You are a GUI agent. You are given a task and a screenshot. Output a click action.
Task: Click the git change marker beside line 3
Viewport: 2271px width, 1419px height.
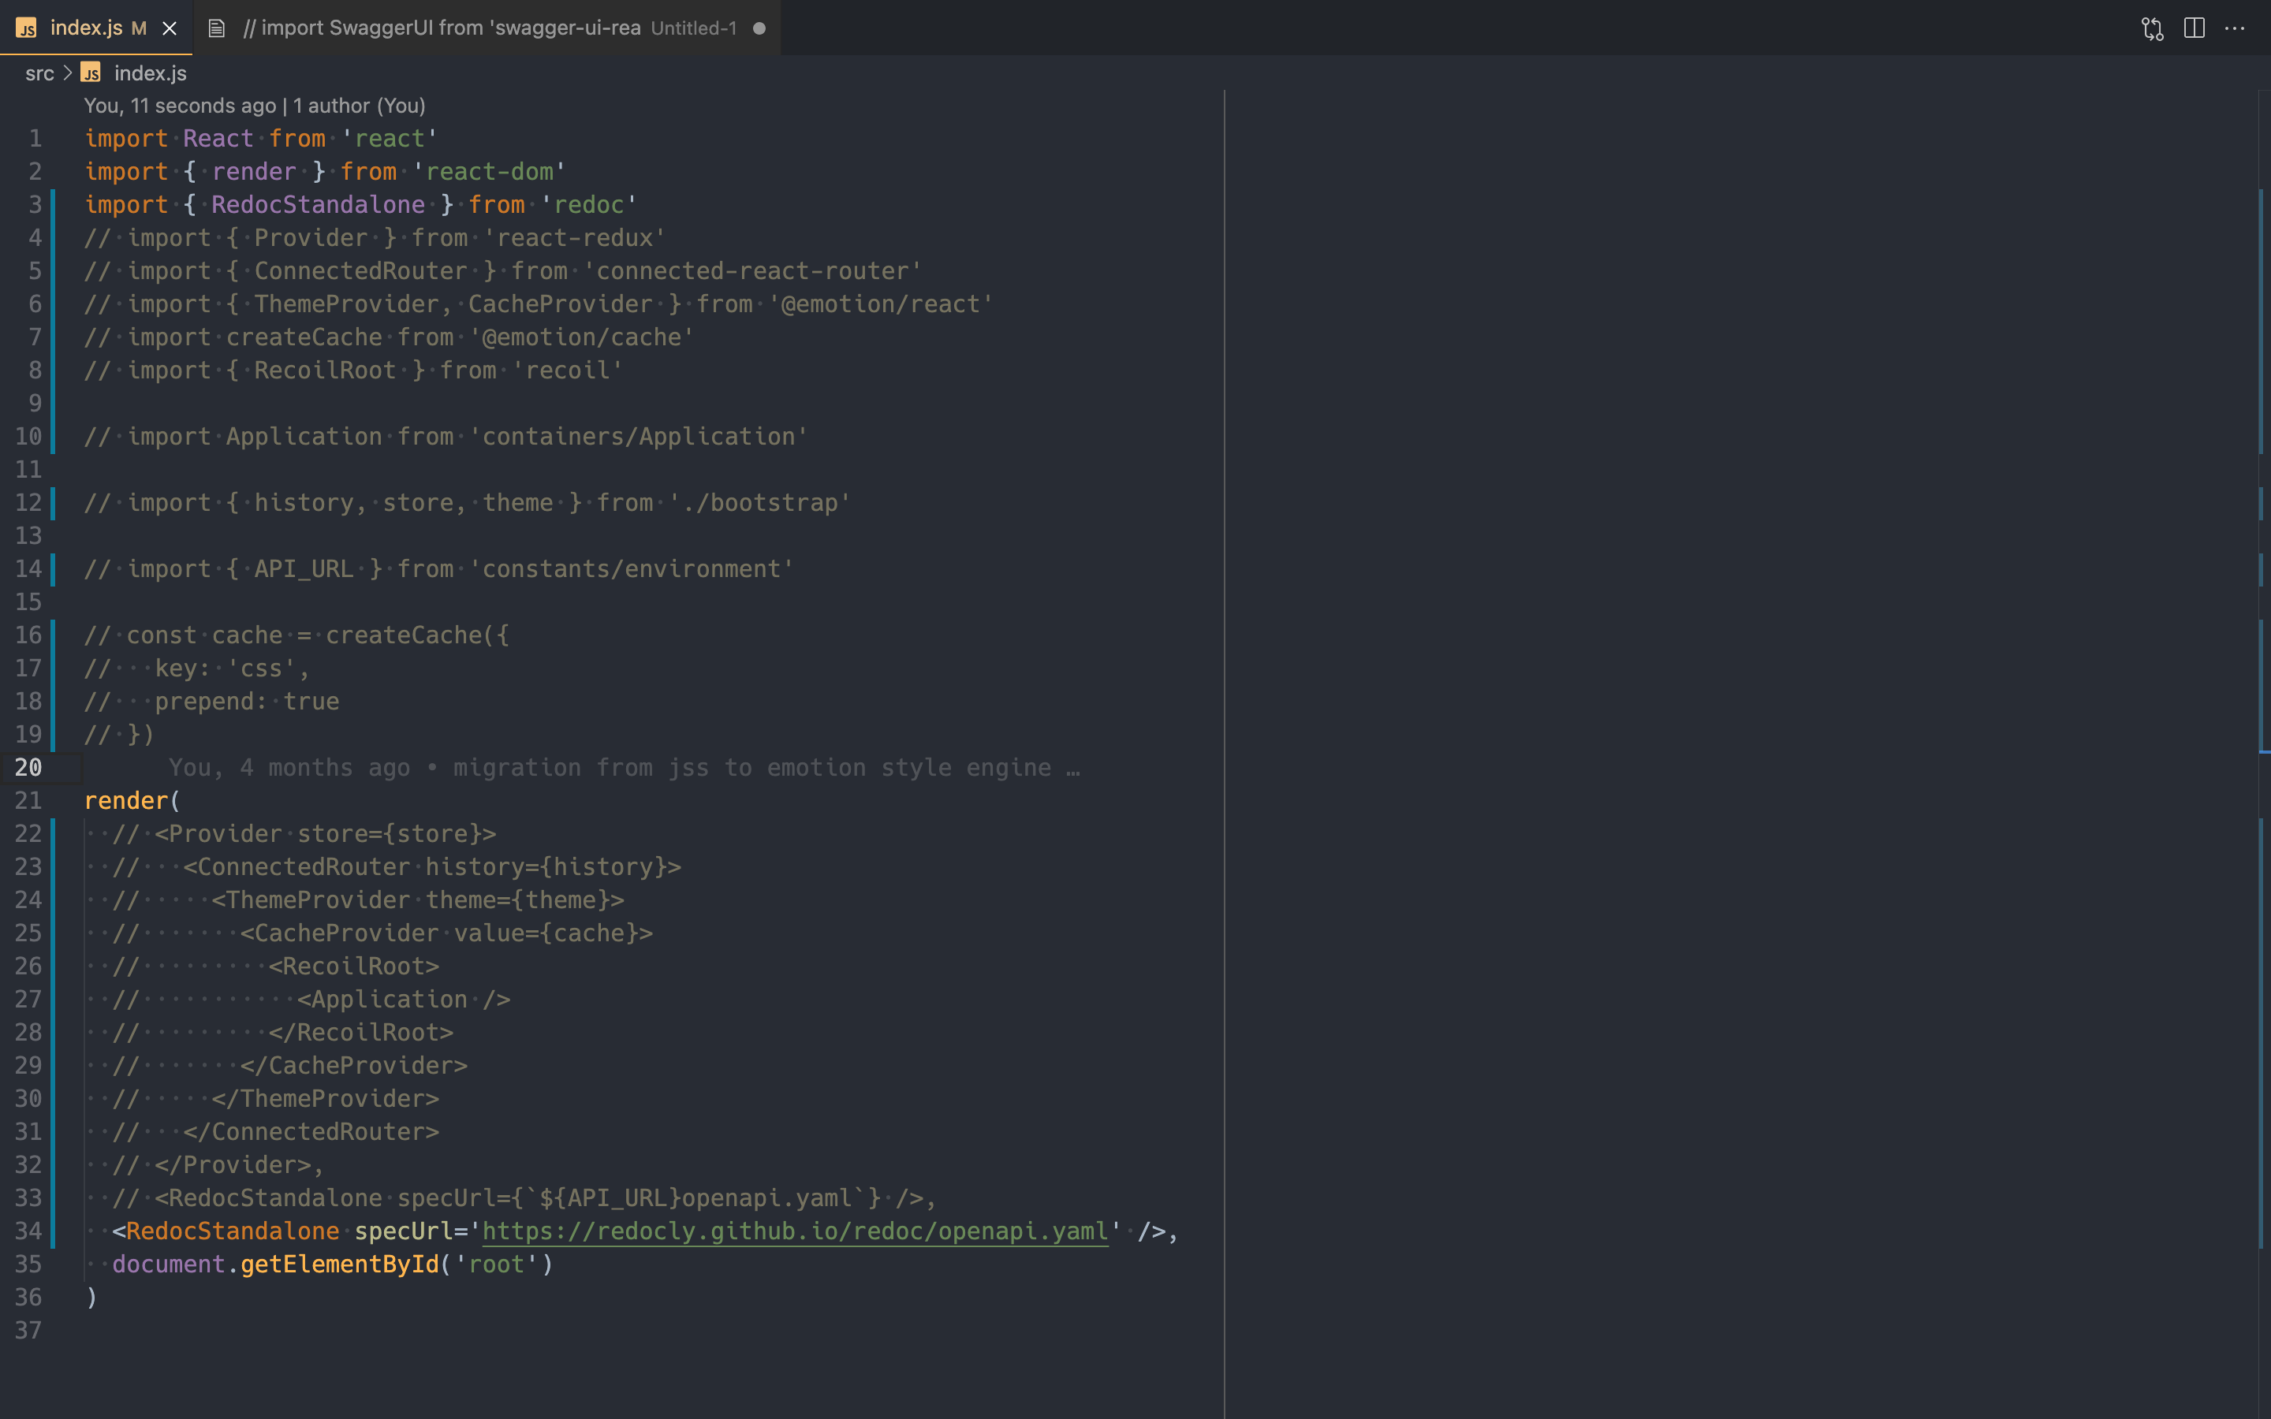(54, 203)
